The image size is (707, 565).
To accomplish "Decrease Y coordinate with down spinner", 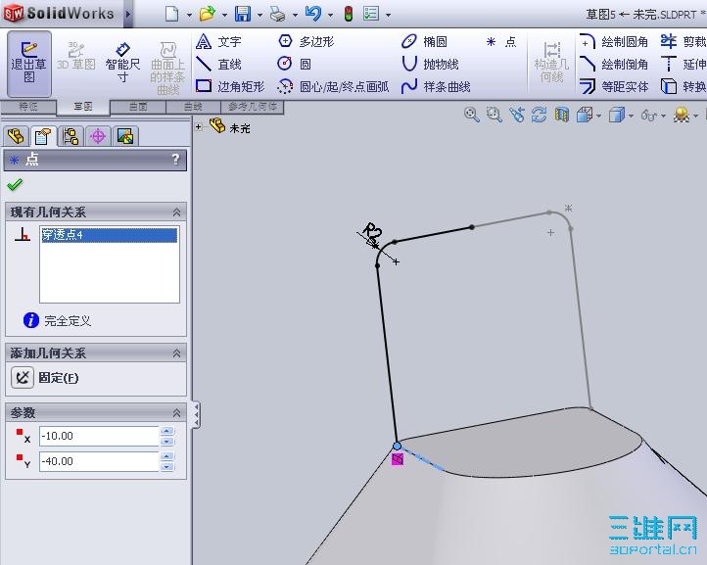I will (166, 466).
